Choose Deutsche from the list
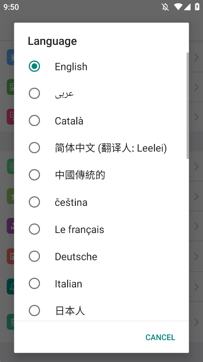Image resolution: width=203 pixels, height=362 pixels. (x=101, y=256)
